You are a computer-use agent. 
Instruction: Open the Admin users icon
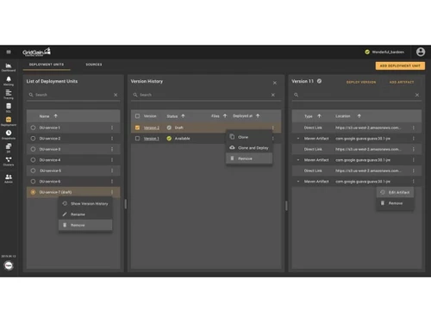(9, 178)
